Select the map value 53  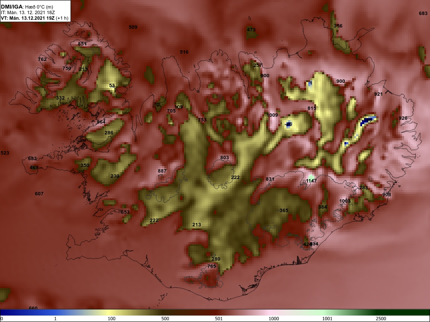pos(112,85)
